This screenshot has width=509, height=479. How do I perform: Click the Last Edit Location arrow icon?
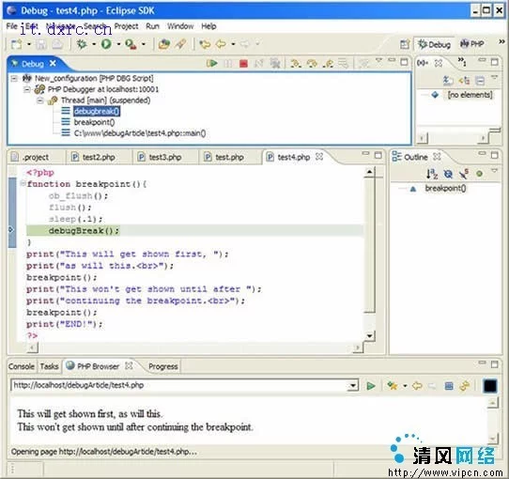tap(205, 44)
